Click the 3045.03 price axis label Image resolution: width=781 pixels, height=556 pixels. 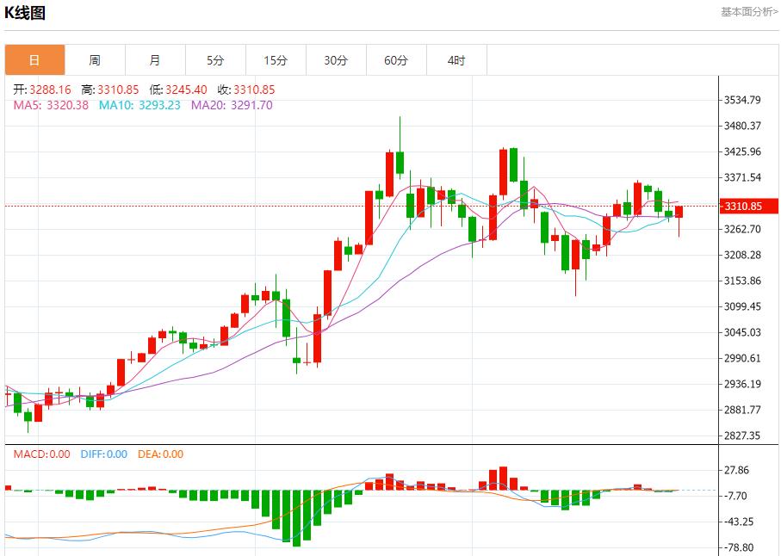pos(742,332)
